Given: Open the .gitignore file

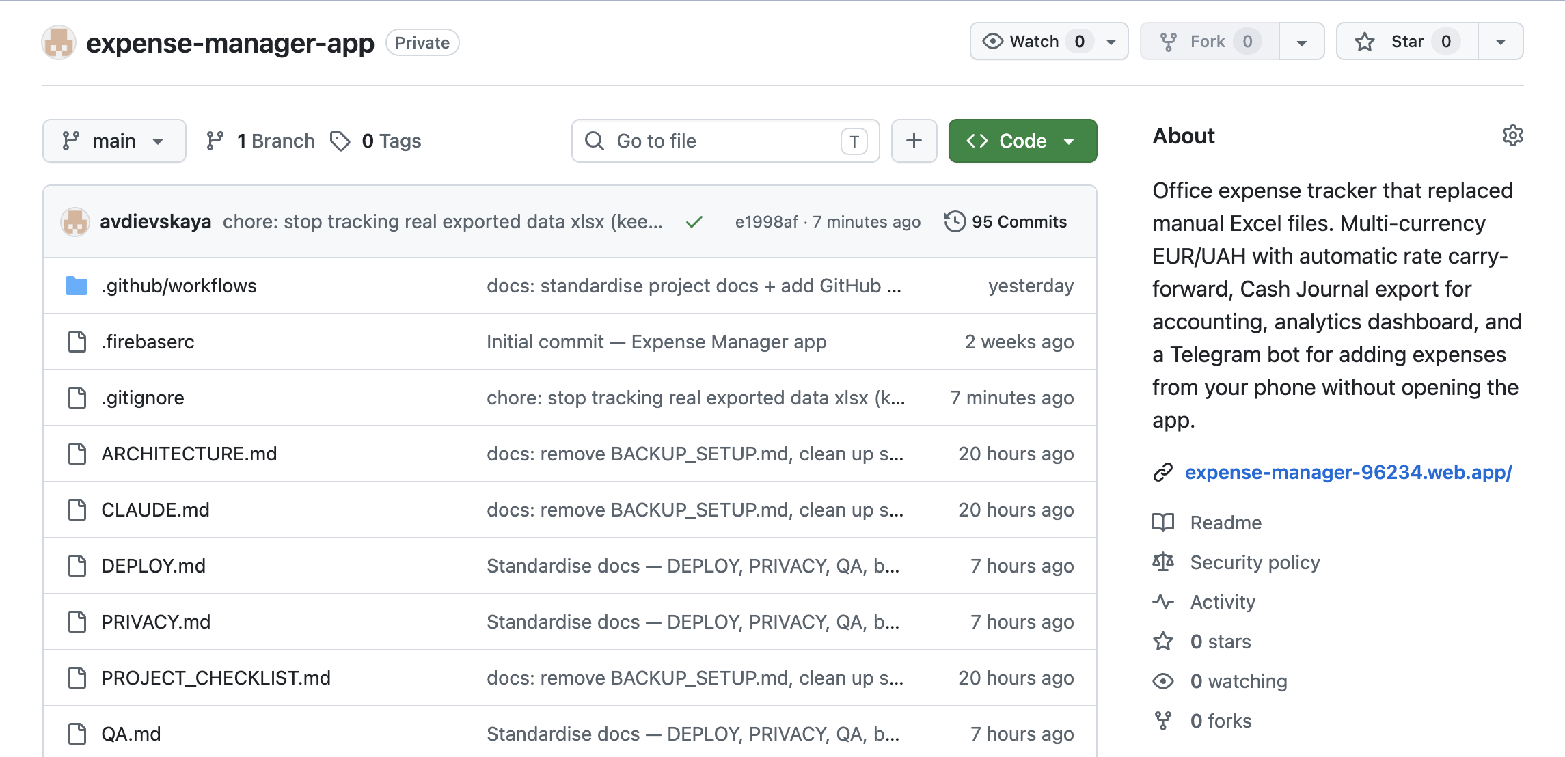Looking at the screenshot, I should click(x=143, y=398).
